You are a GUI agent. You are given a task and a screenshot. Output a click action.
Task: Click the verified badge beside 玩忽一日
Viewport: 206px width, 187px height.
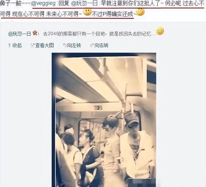click(x=35, y=33)
